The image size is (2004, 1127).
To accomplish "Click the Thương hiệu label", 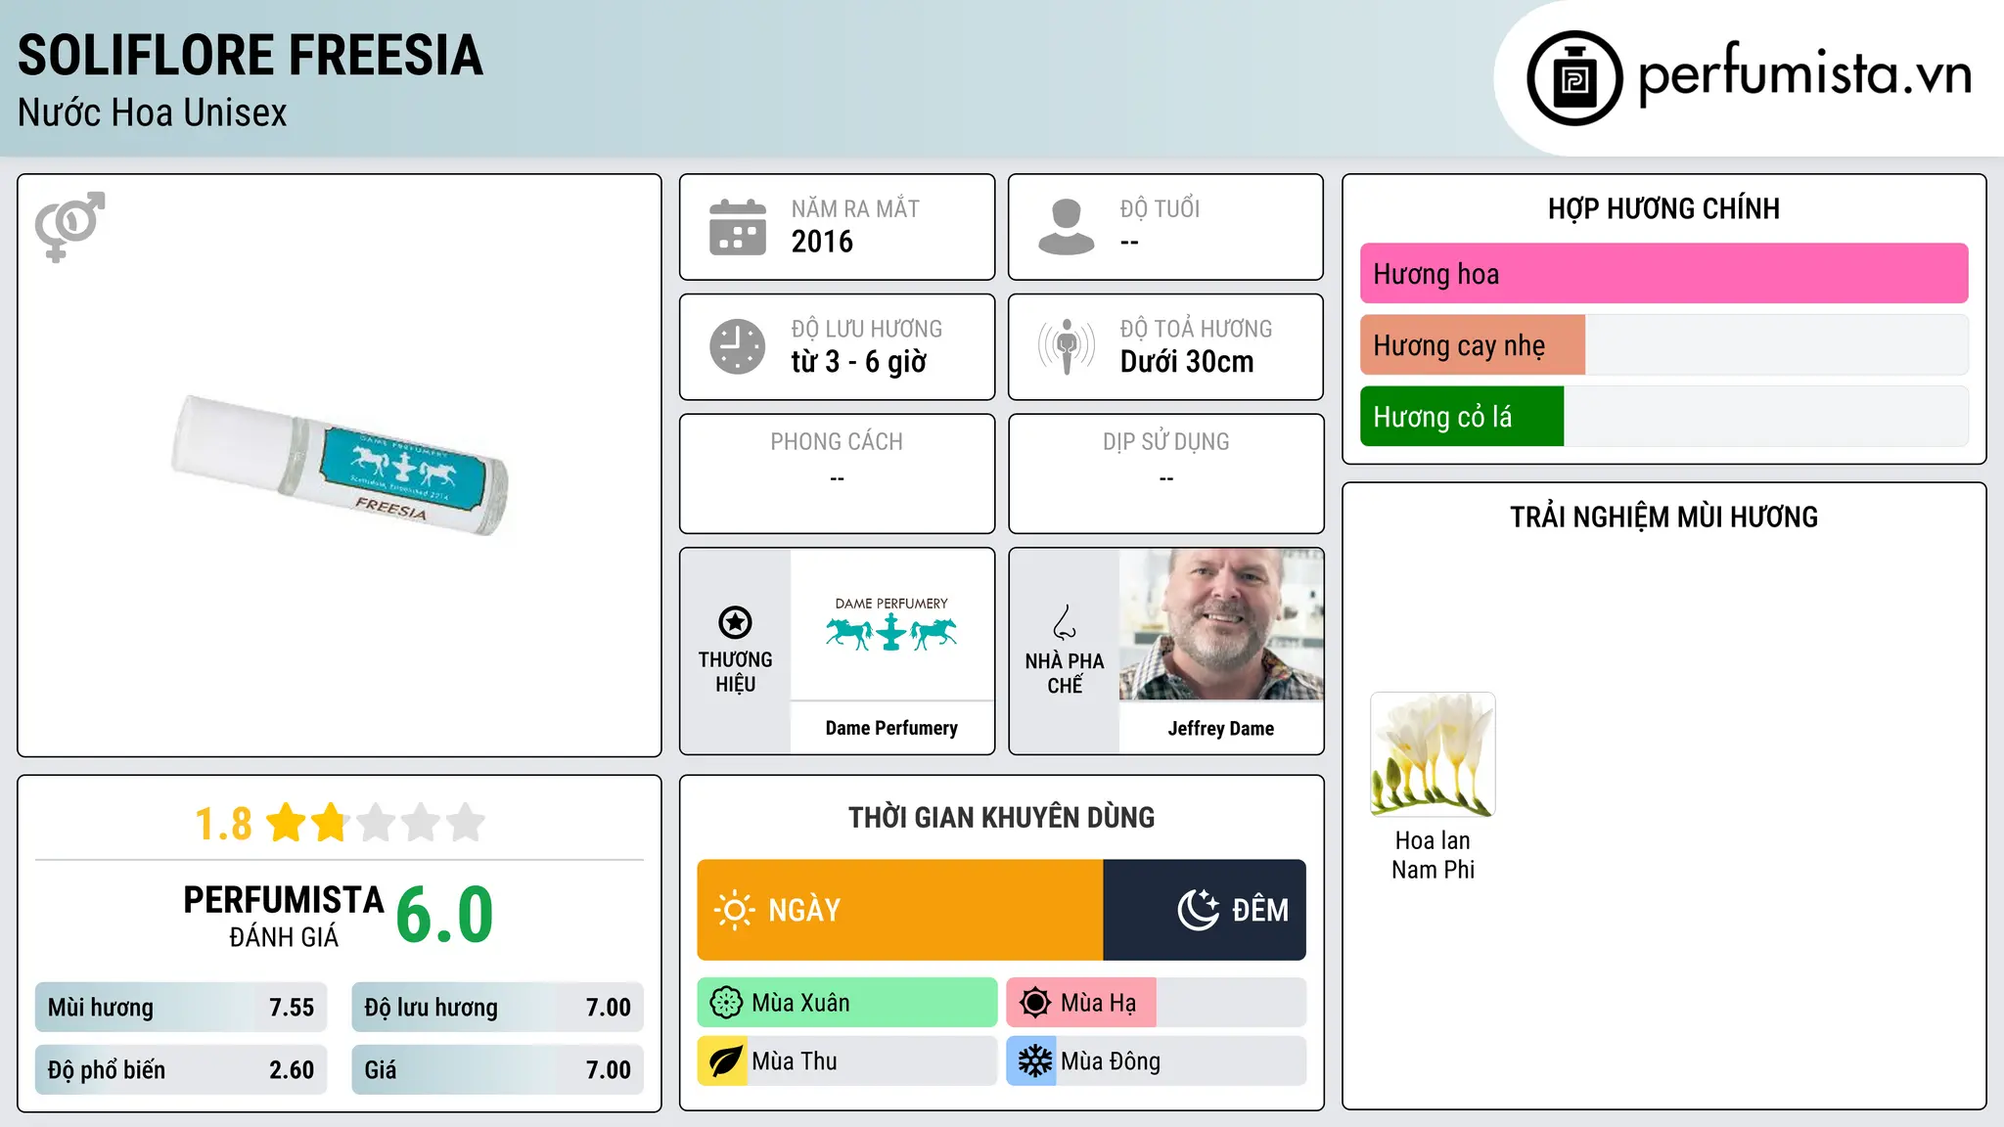I will (x=735, y=672).
